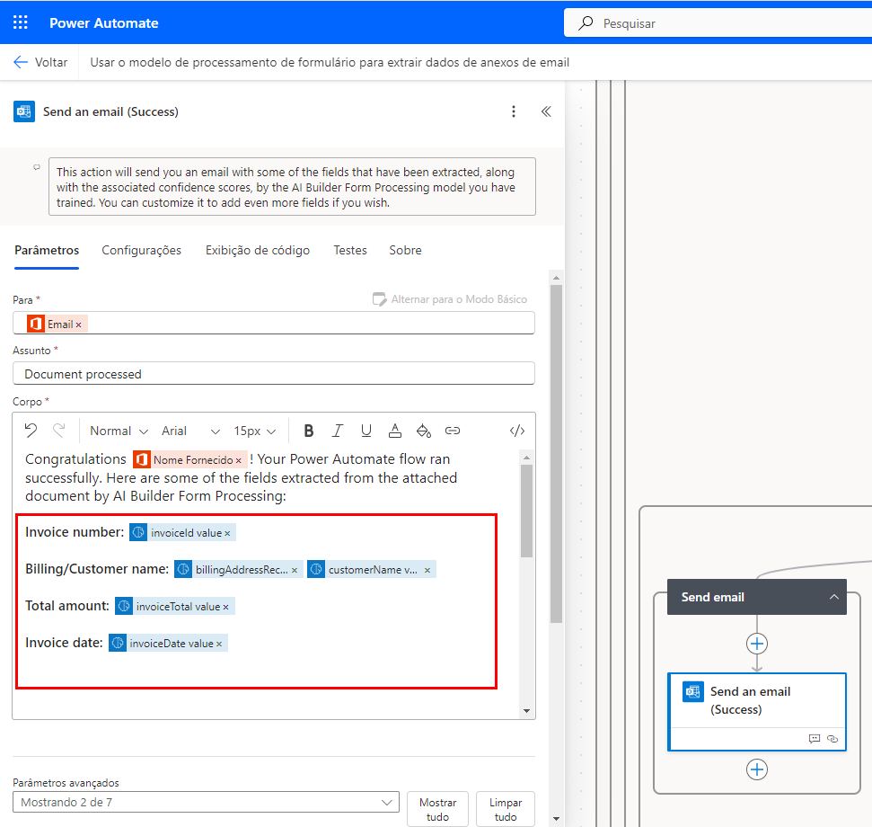
Task: Open the font color picker
Action: (x=395, y=431)
